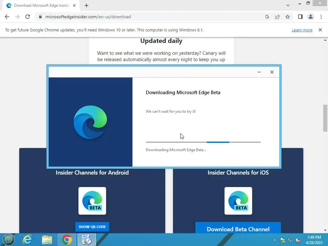328x246 pixels.
Task: Select the Download Microsoft Edge Insider tab
Action: [x=41, y=5]
